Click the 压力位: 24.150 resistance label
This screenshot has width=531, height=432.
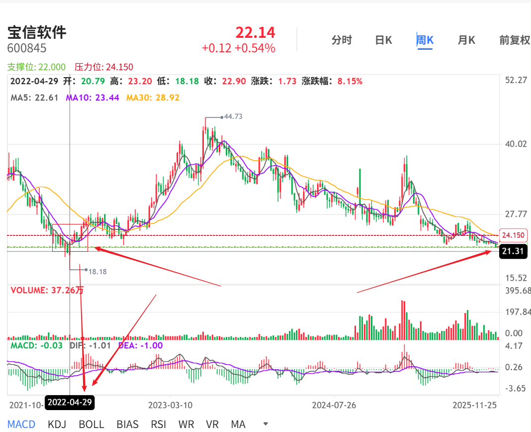point(103,67)
